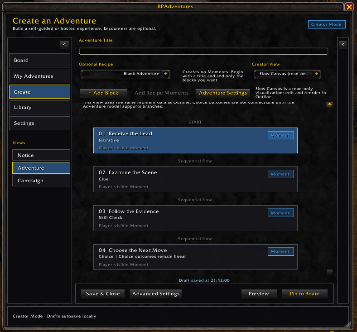Screen dimensions: 357x332
Task: Switch to the Adventure view
Action: click(x=41, y=168)
